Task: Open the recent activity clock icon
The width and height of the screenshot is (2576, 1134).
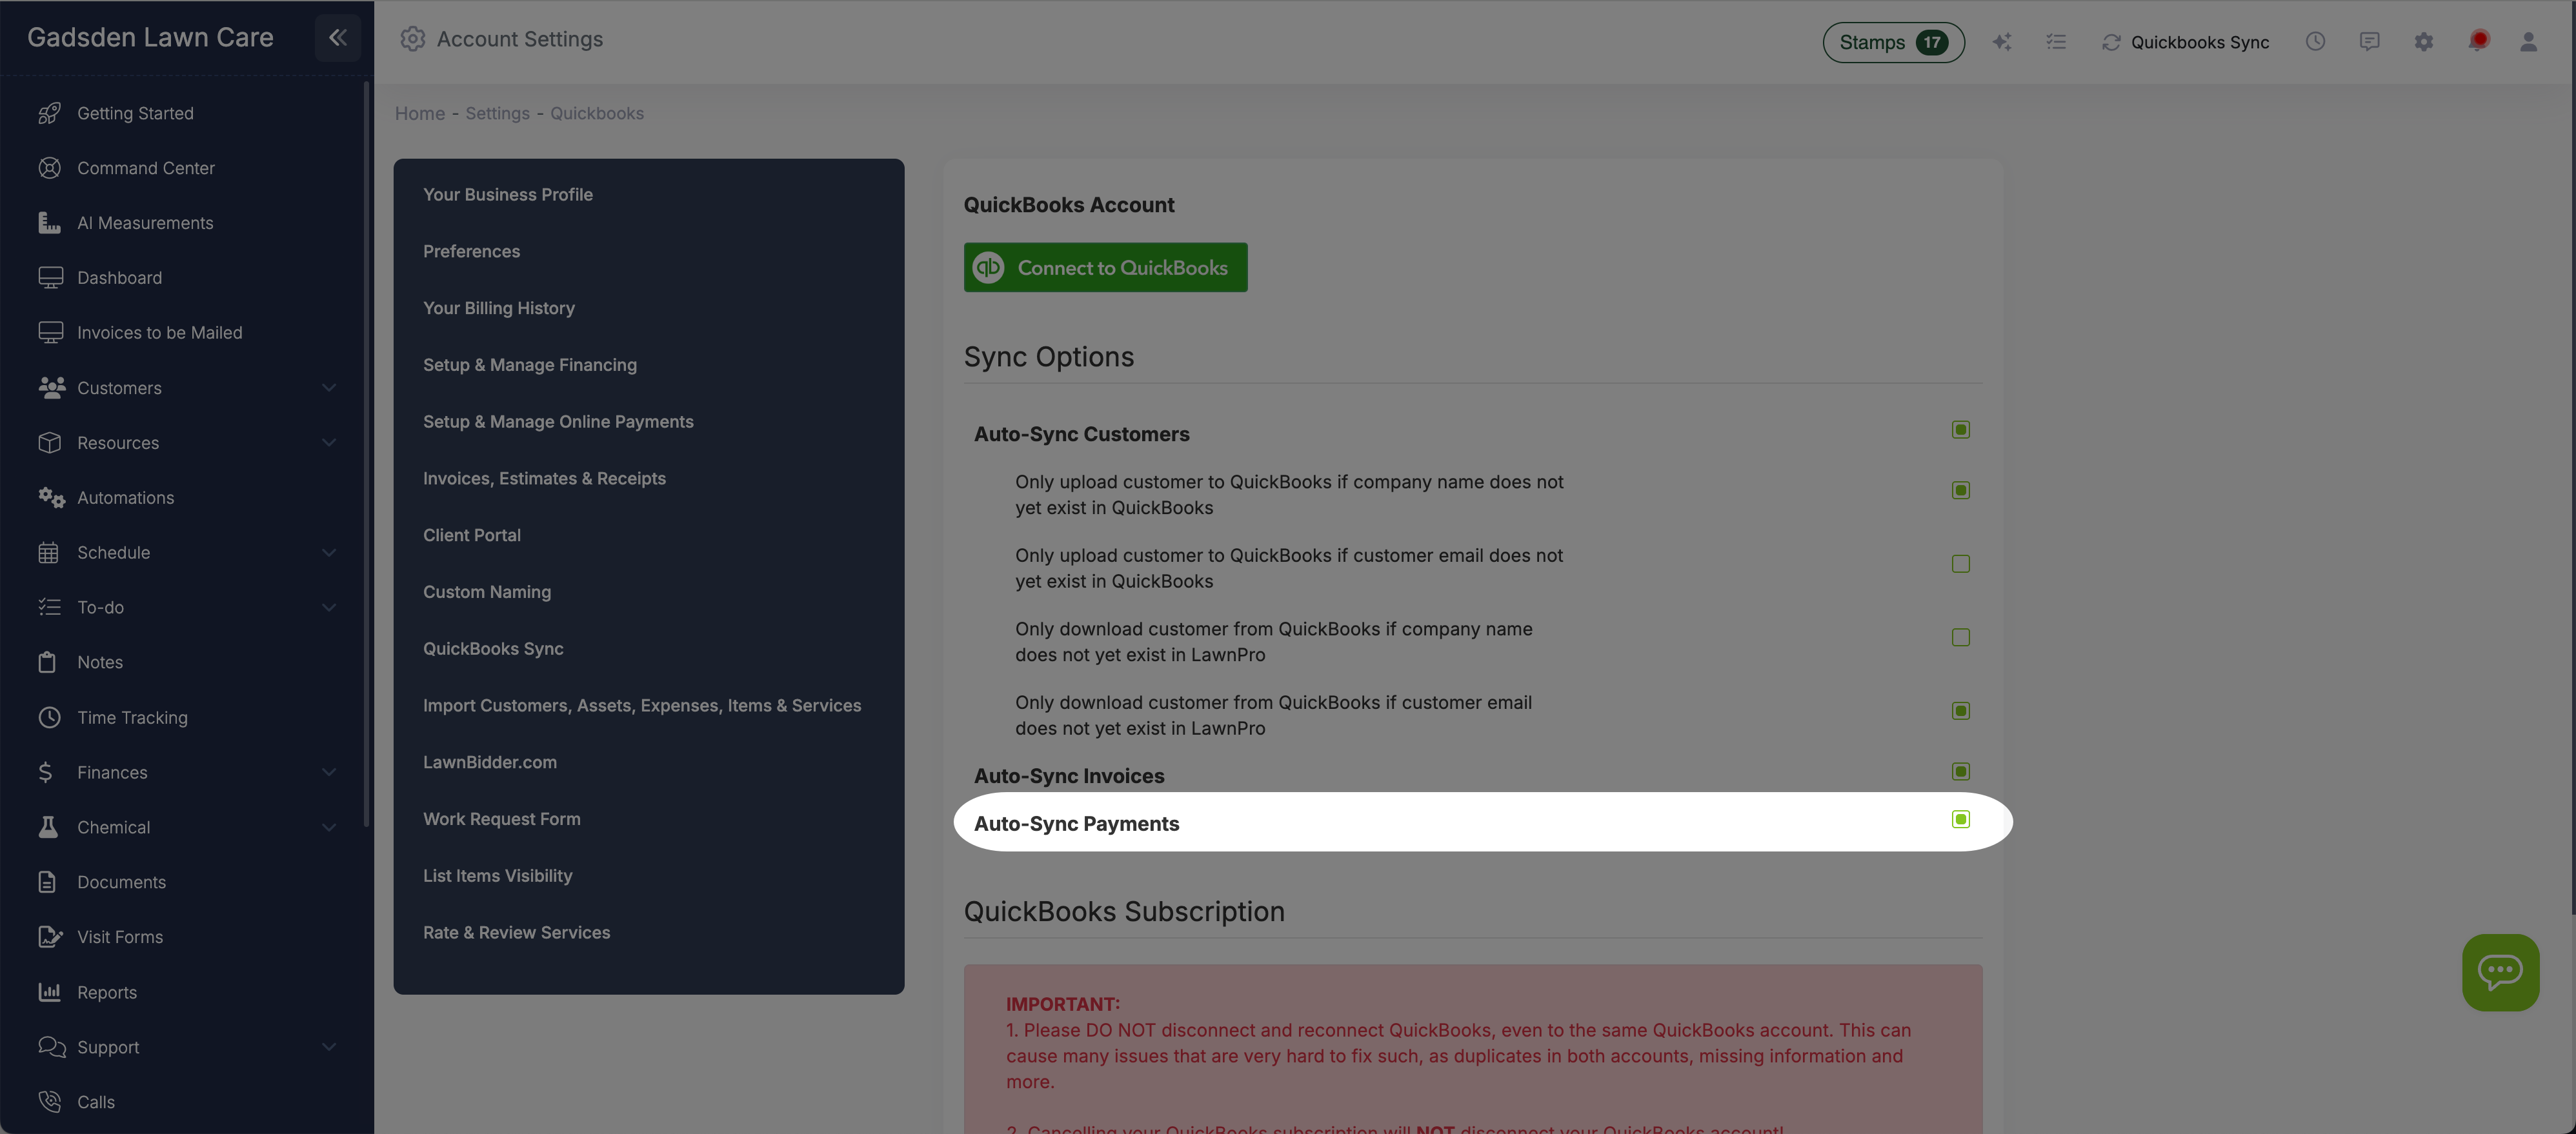Action: click(x=2316, y=41)
